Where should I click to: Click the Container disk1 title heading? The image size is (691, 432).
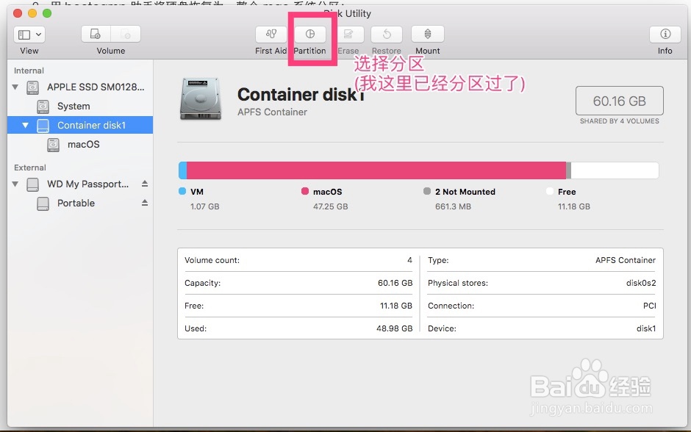point(301,94)
